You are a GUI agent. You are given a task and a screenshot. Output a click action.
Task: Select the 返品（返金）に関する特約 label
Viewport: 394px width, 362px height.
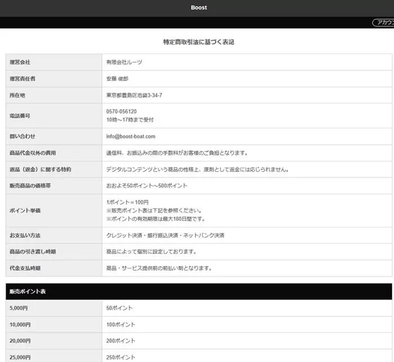click(x=40, y=169)
